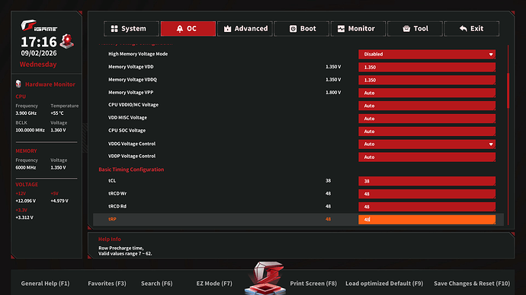Image resolution: width=526 pixels, height=295 pixels.
Task: Click the 09/02/2026 date
Action: 39,53
